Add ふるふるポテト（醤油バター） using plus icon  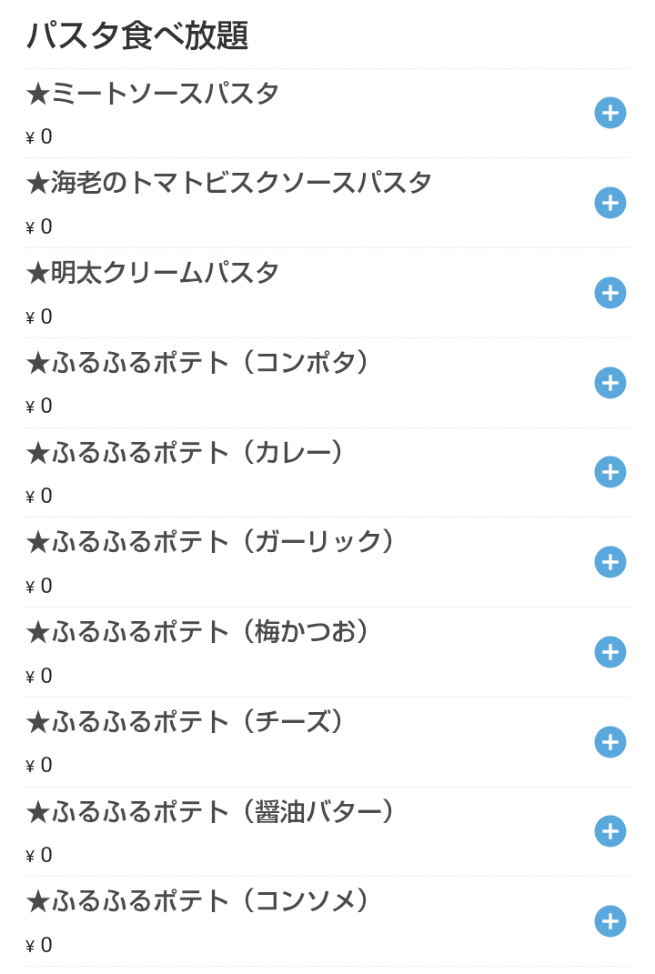(x=610, y=831)
